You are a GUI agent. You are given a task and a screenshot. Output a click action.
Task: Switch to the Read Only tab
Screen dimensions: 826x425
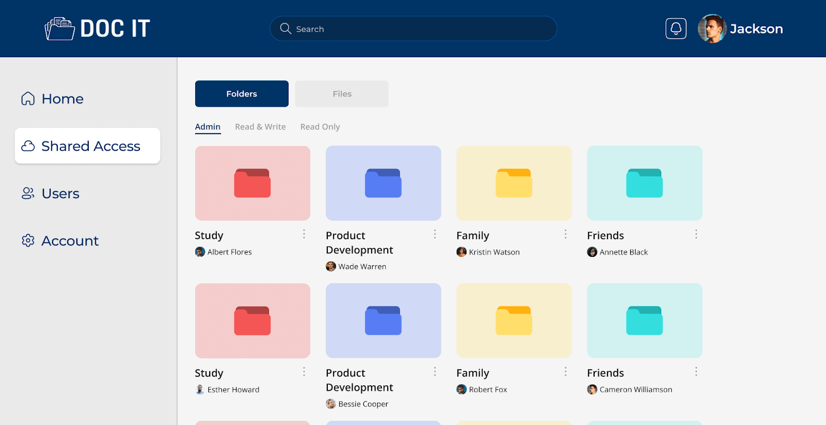coord(320,127)
